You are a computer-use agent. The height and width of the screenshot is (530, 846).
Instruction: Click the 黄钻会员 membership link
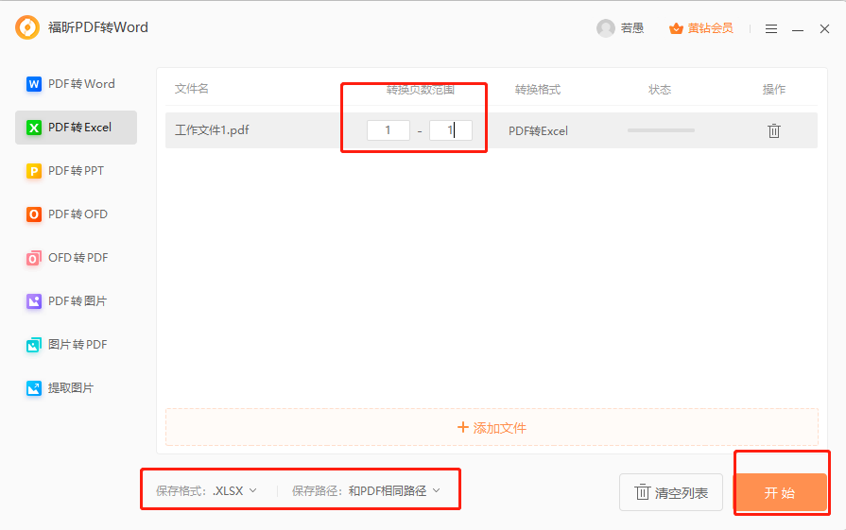700,28
